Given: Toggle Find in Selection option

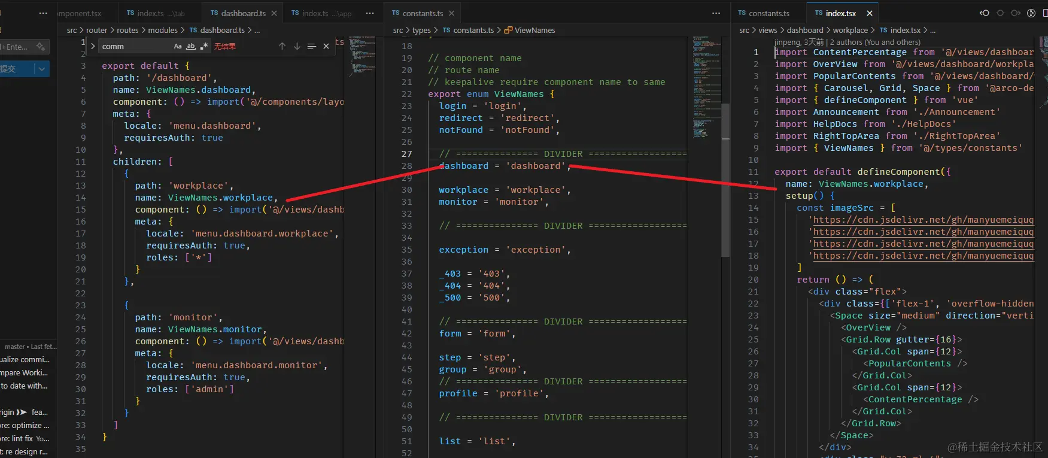Looking at the screenshot, I should click(311, 46).
